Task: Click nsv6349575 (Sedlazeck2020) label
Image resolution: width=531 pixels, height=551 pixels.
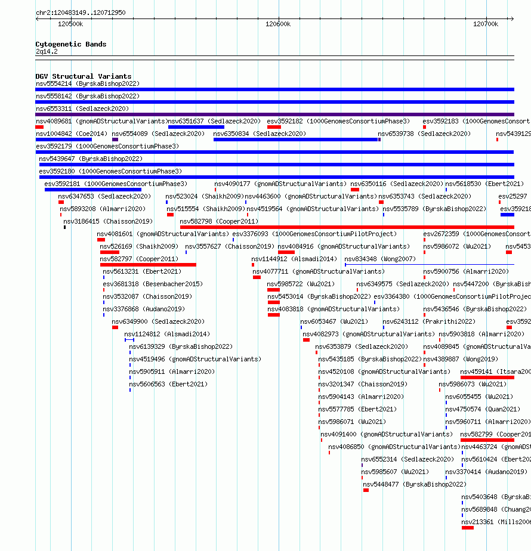Action: pos(403,284)
